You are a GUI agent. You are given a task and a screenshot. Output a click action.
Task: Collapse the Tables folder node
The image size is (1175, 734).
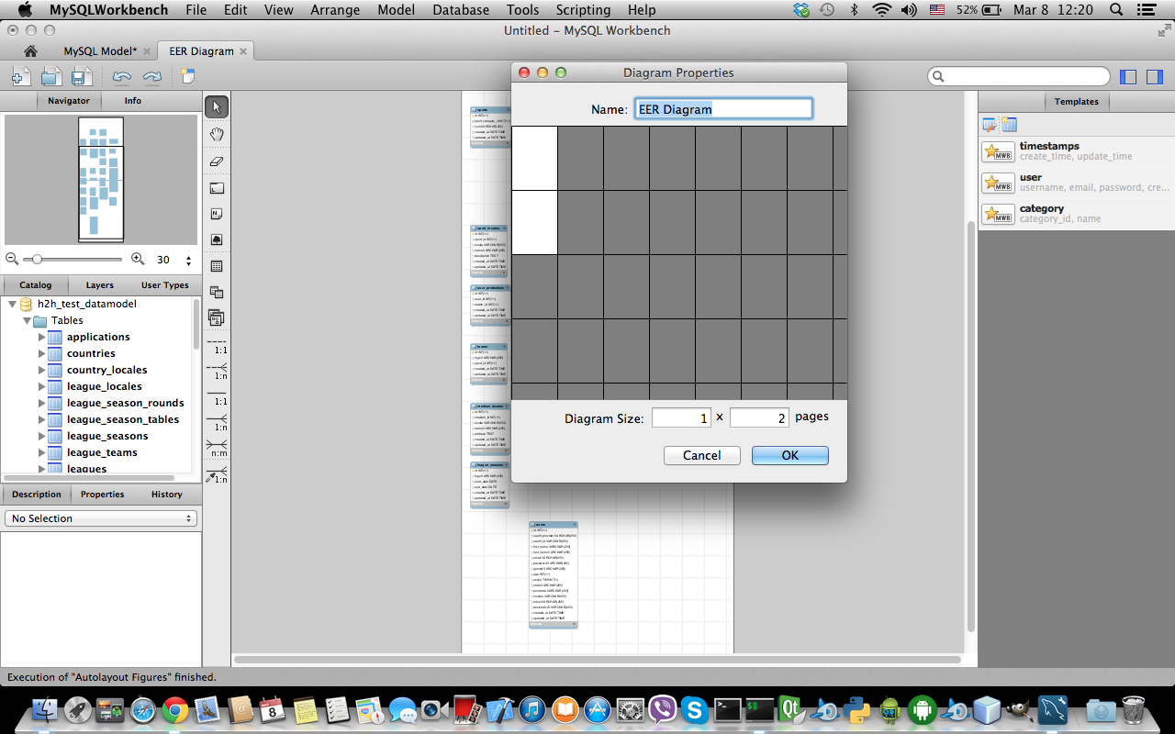coord(27,320)
